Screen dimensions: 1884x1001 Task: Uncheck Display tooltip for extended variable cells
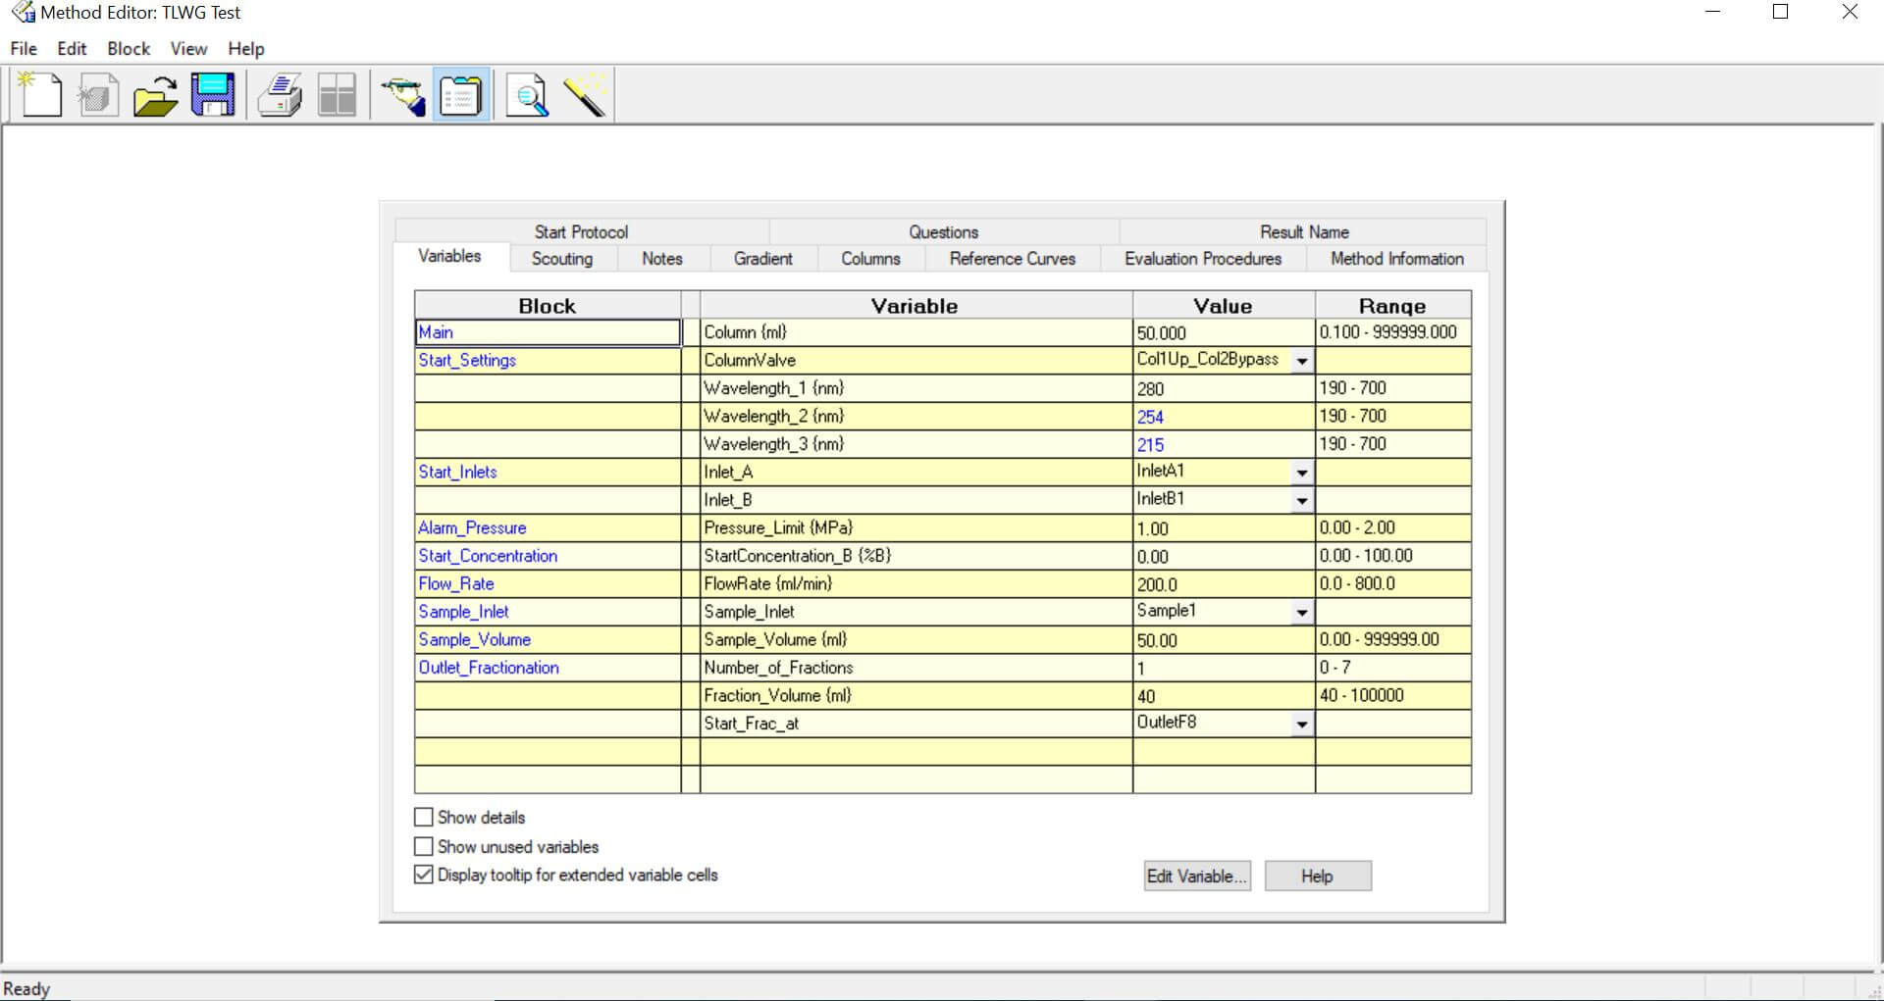click(x=424, y=875)
